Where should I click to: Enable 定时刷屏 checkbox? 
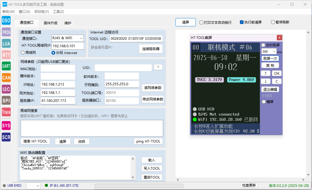[263, 45]
